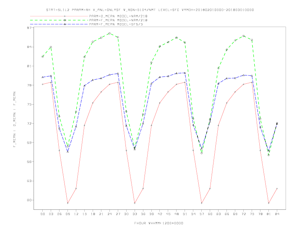
Task: Click x-axis forecast hour label 81
Action: [269, 214]
